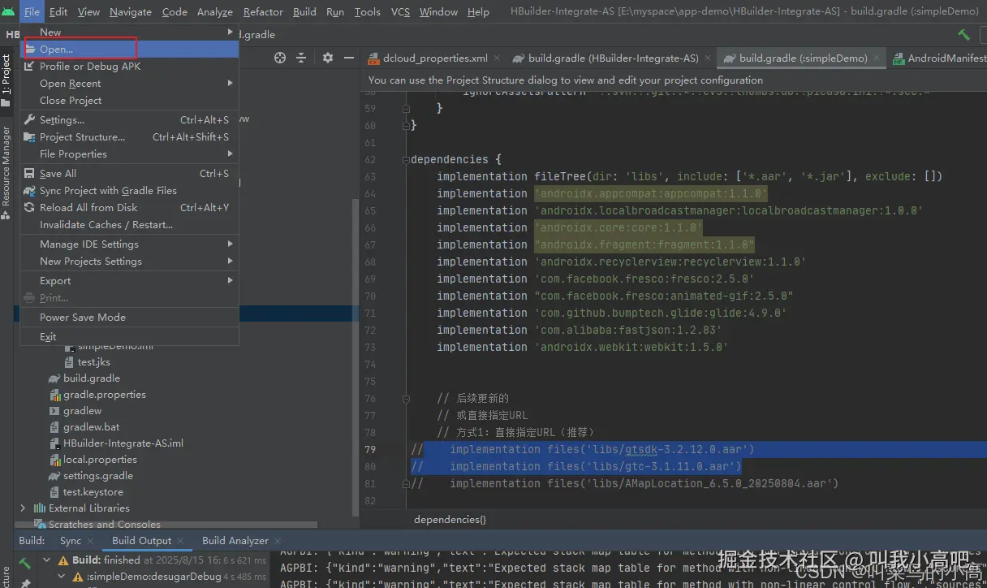The width and height of the screenshot is (987, 588).
Task: Toggle Power Save Mode
Action: coord(130,317)
